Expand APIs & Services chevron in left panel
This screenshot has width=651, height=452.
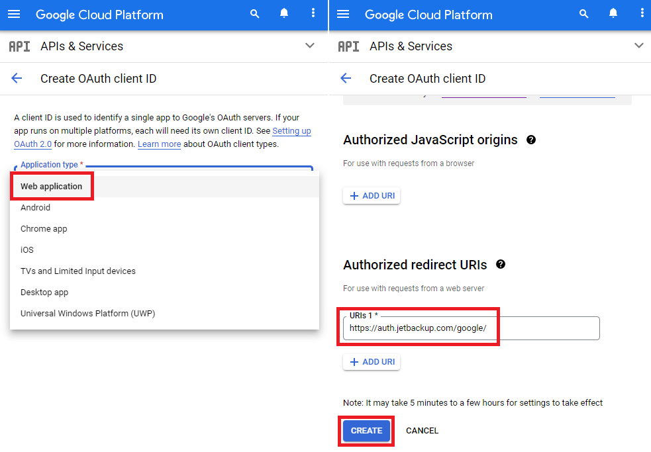tap(310, 46)
